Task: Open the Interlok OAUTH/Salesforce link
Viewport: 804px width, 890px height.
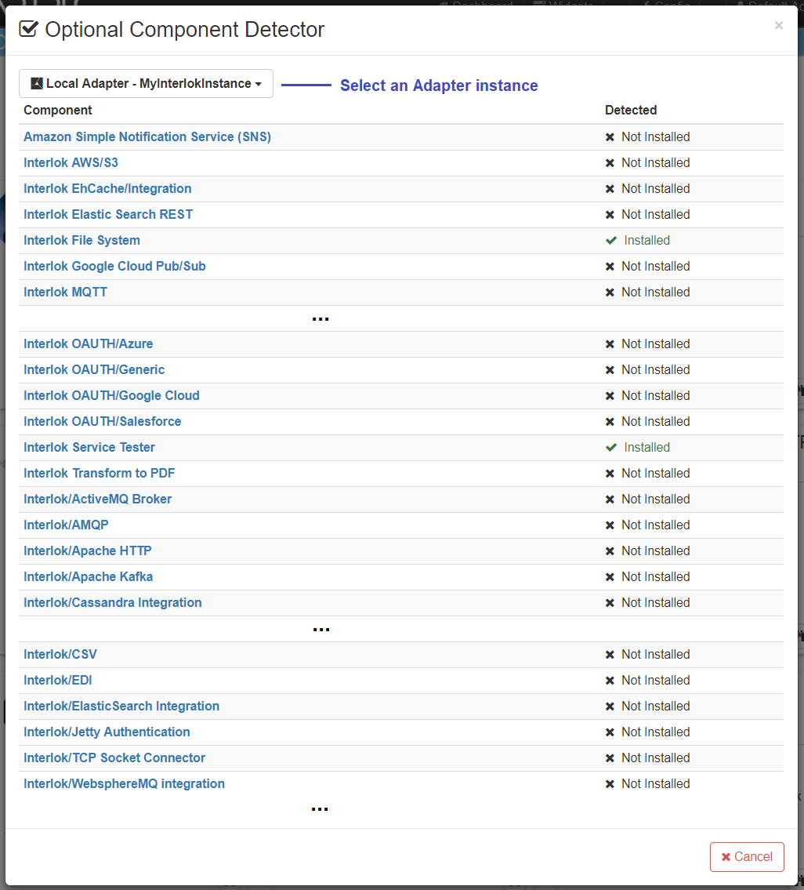Action: (102, 422)
